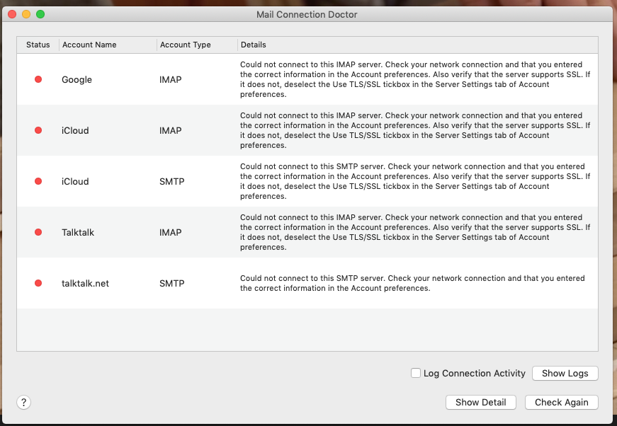Enable the Log Connection Activity checkbox

[x=416, y=373]
